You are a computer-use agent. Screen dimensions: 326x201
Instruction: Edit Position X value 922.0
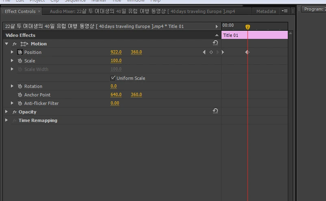(116, 52)
